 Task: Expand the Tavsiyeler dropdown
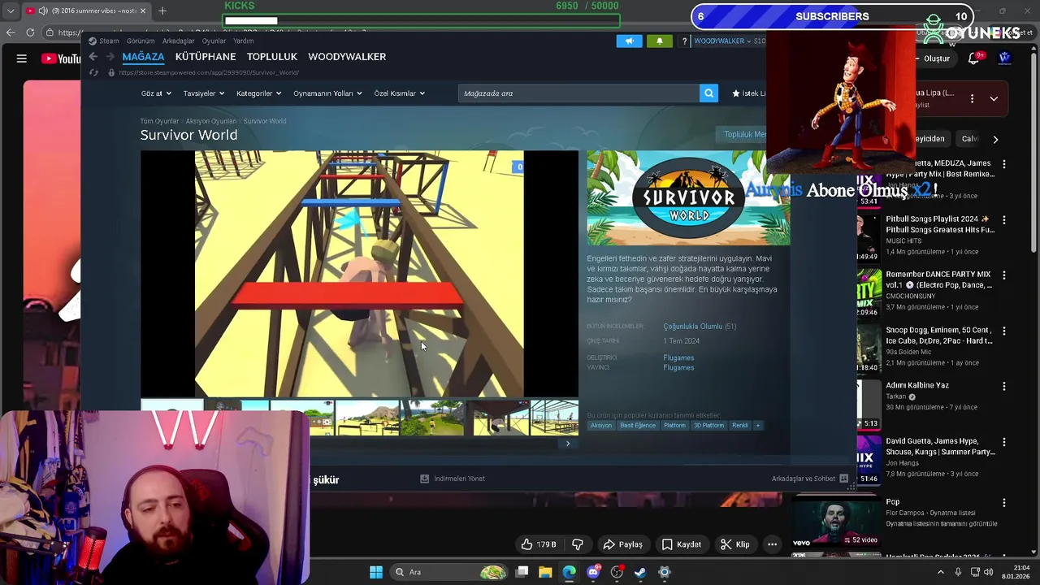tap(203, 93)
